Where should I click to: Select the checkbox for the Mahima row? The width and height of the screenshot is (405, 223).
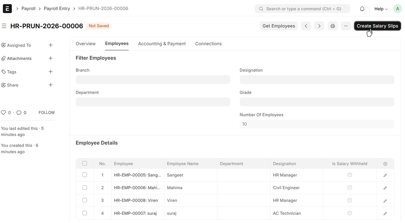(x=85, y=187)
